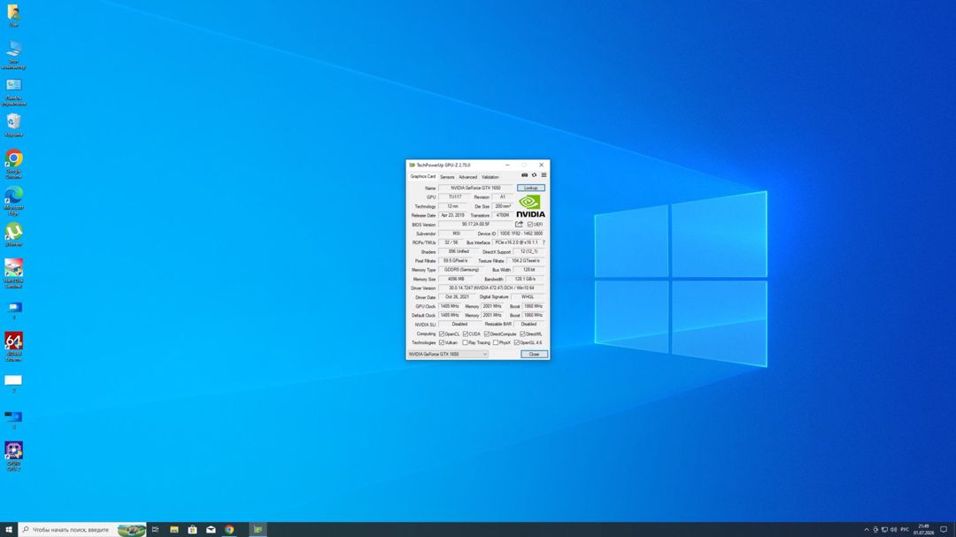Select Hard Disk Sentinel desktop icon
Image resolution: width=956 pixels, height=537 pixels.
click(13, 273)
